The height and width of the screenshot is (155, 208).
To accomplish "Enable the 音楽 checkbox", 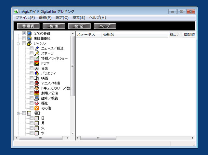I will pos(32,68).
